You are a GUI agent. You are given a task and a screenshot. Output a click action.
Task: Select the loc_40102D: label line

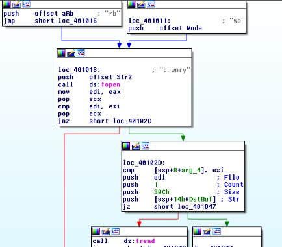pos(144,163)
